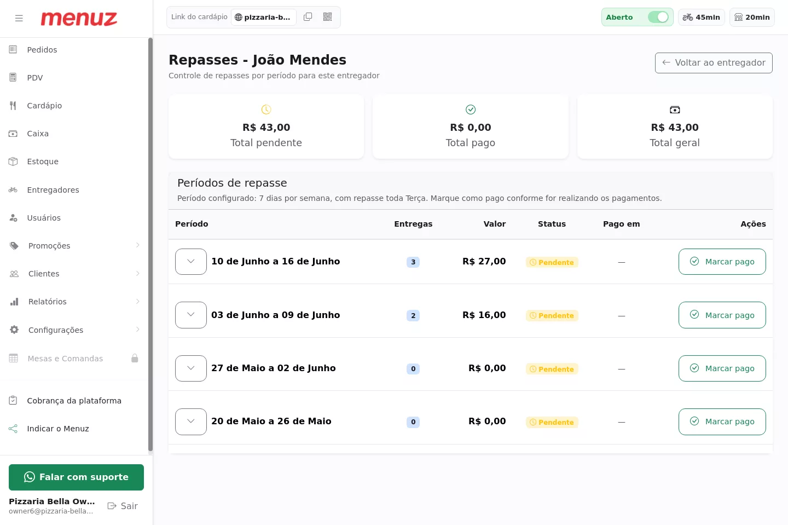
Task: Click the Cardápio fork icon
Action: [13, 106]
